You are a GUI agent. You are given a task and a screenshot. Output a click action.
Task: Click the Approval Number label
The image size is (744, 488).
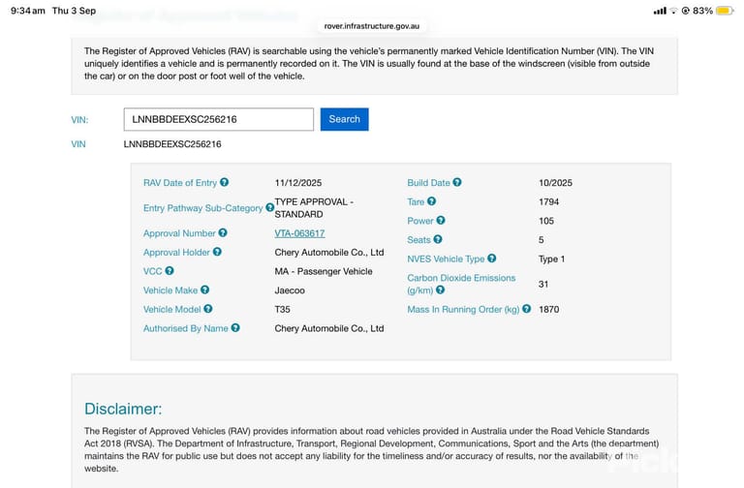point(179,233)
